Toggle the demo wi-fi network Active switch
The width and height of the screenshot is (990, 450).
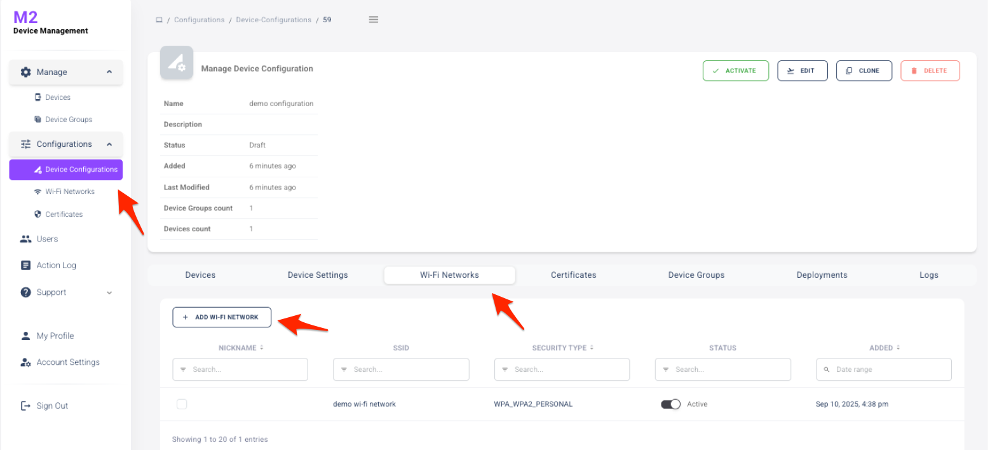coord(670,404)
